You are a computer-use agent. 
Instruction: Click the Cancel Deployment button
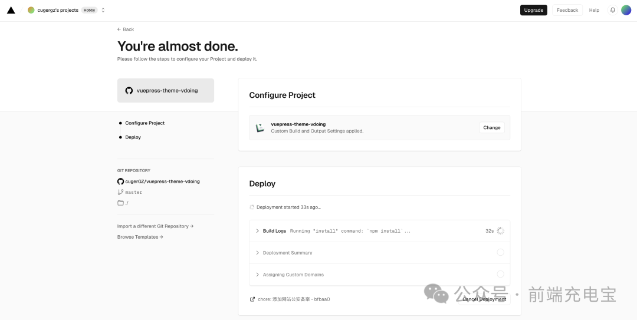[484, 299]
